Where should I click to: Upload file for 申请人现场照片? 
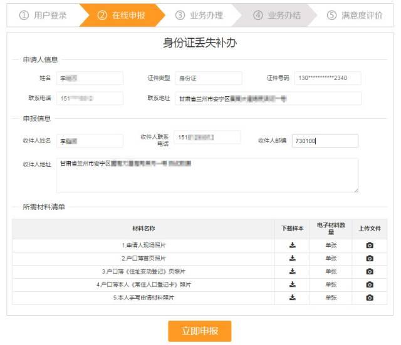pyautogui.click(x=369, y=245)
